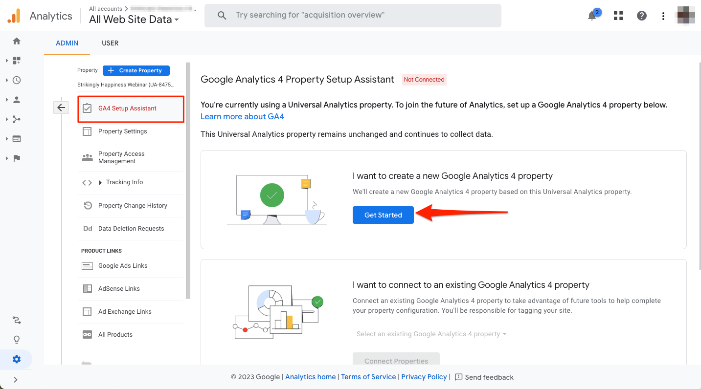
Task: Open Realtime clock icon in sidebar
Action: pos(17,80)
